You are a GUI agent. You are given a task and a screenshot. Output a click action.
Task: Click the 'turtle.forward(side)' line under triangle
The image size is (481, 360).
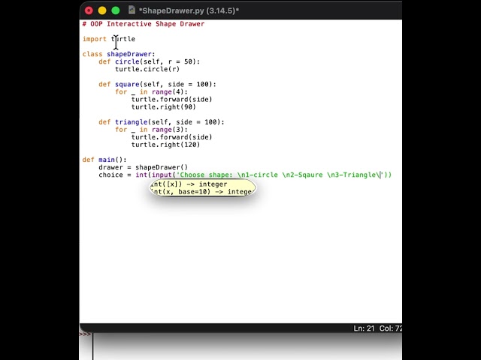(x=171, y=136)
